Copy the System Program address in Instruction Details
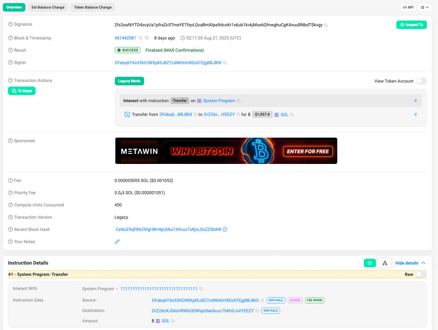Viewport: 438px width, 330px height. click(x=201, y=289)
